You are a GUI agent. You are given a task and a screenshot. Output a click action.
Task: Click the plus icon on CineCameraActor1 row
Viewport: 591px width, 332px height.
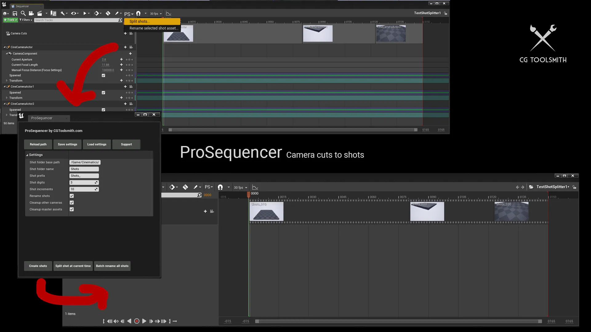[x=125, y=87]
